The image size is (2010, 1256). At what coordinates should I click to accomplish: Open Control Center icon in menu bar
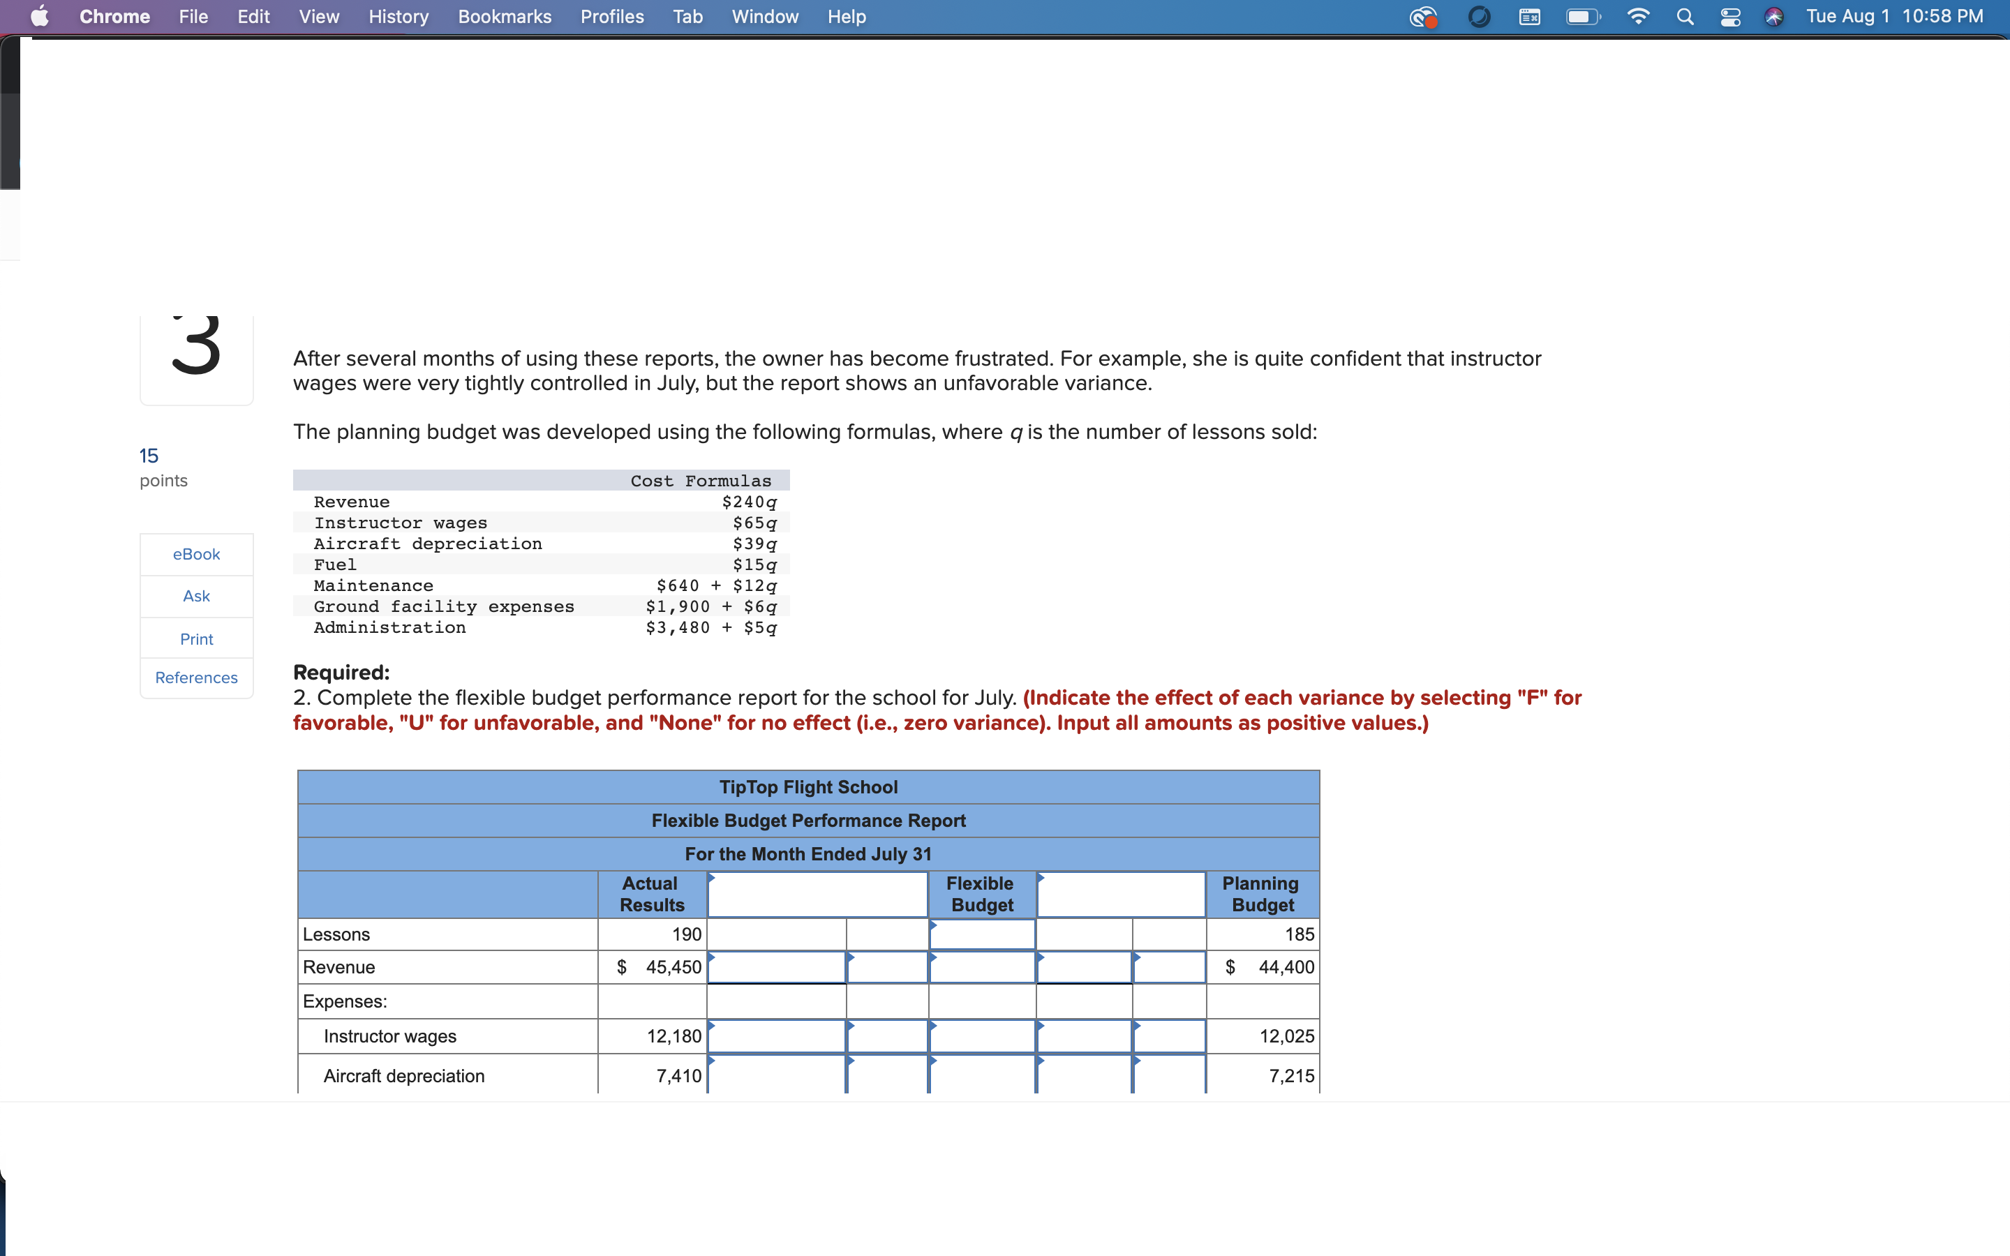1730,17
